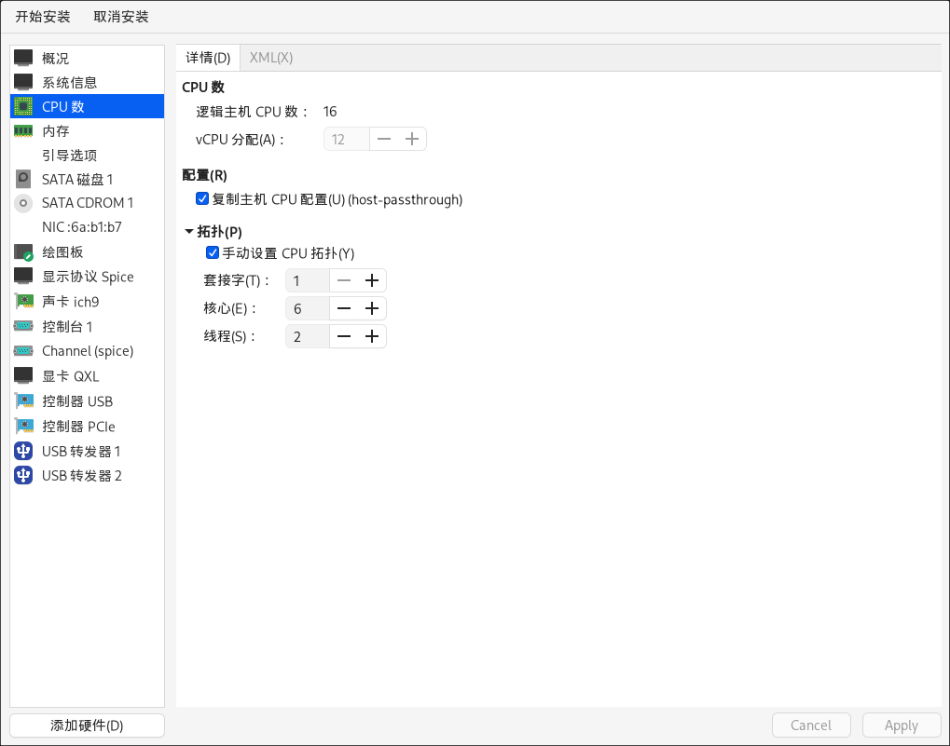
Task: Open the NIC :6a:b1:b7 network settings
Action: (82, 226)
